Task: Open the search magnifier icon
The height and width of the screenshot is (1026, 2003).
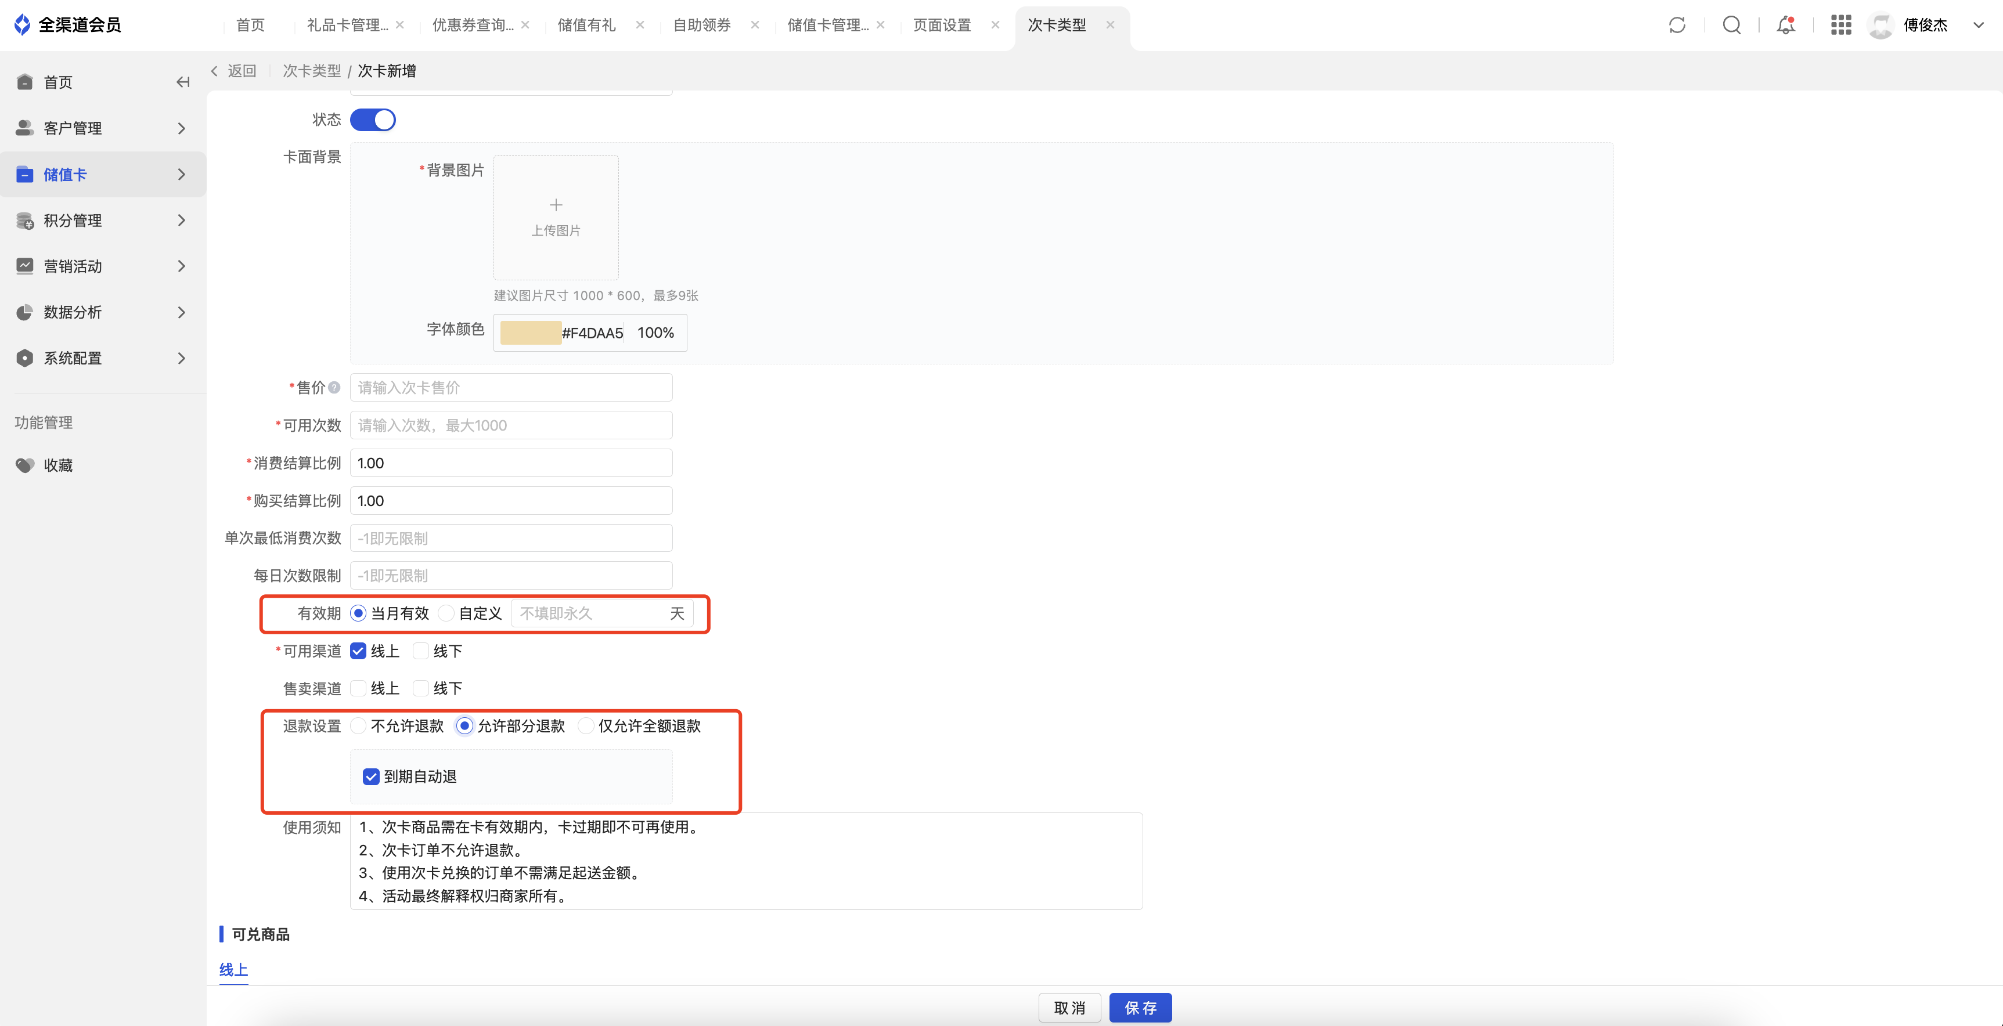Action: point(1732,25)
